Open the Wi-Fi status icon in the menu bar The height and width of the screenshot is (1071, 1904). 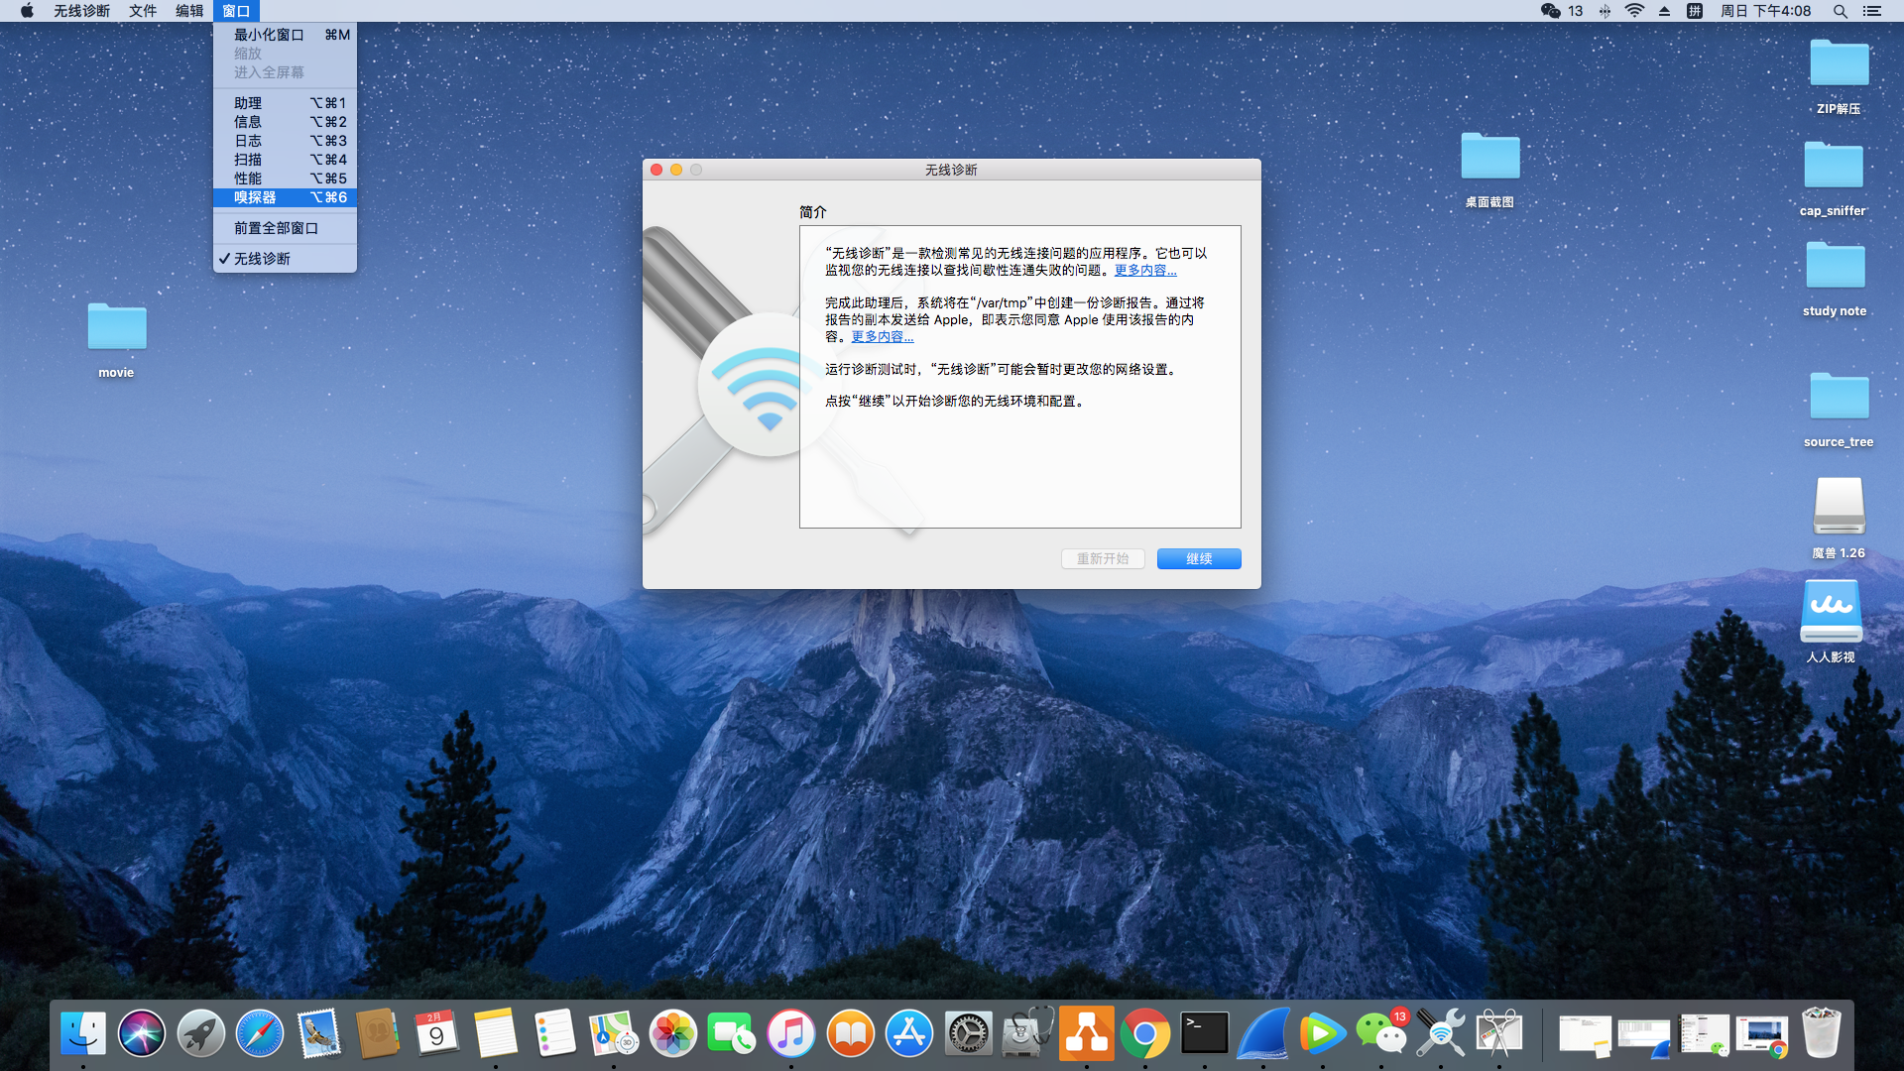[x=1634, y=11]
